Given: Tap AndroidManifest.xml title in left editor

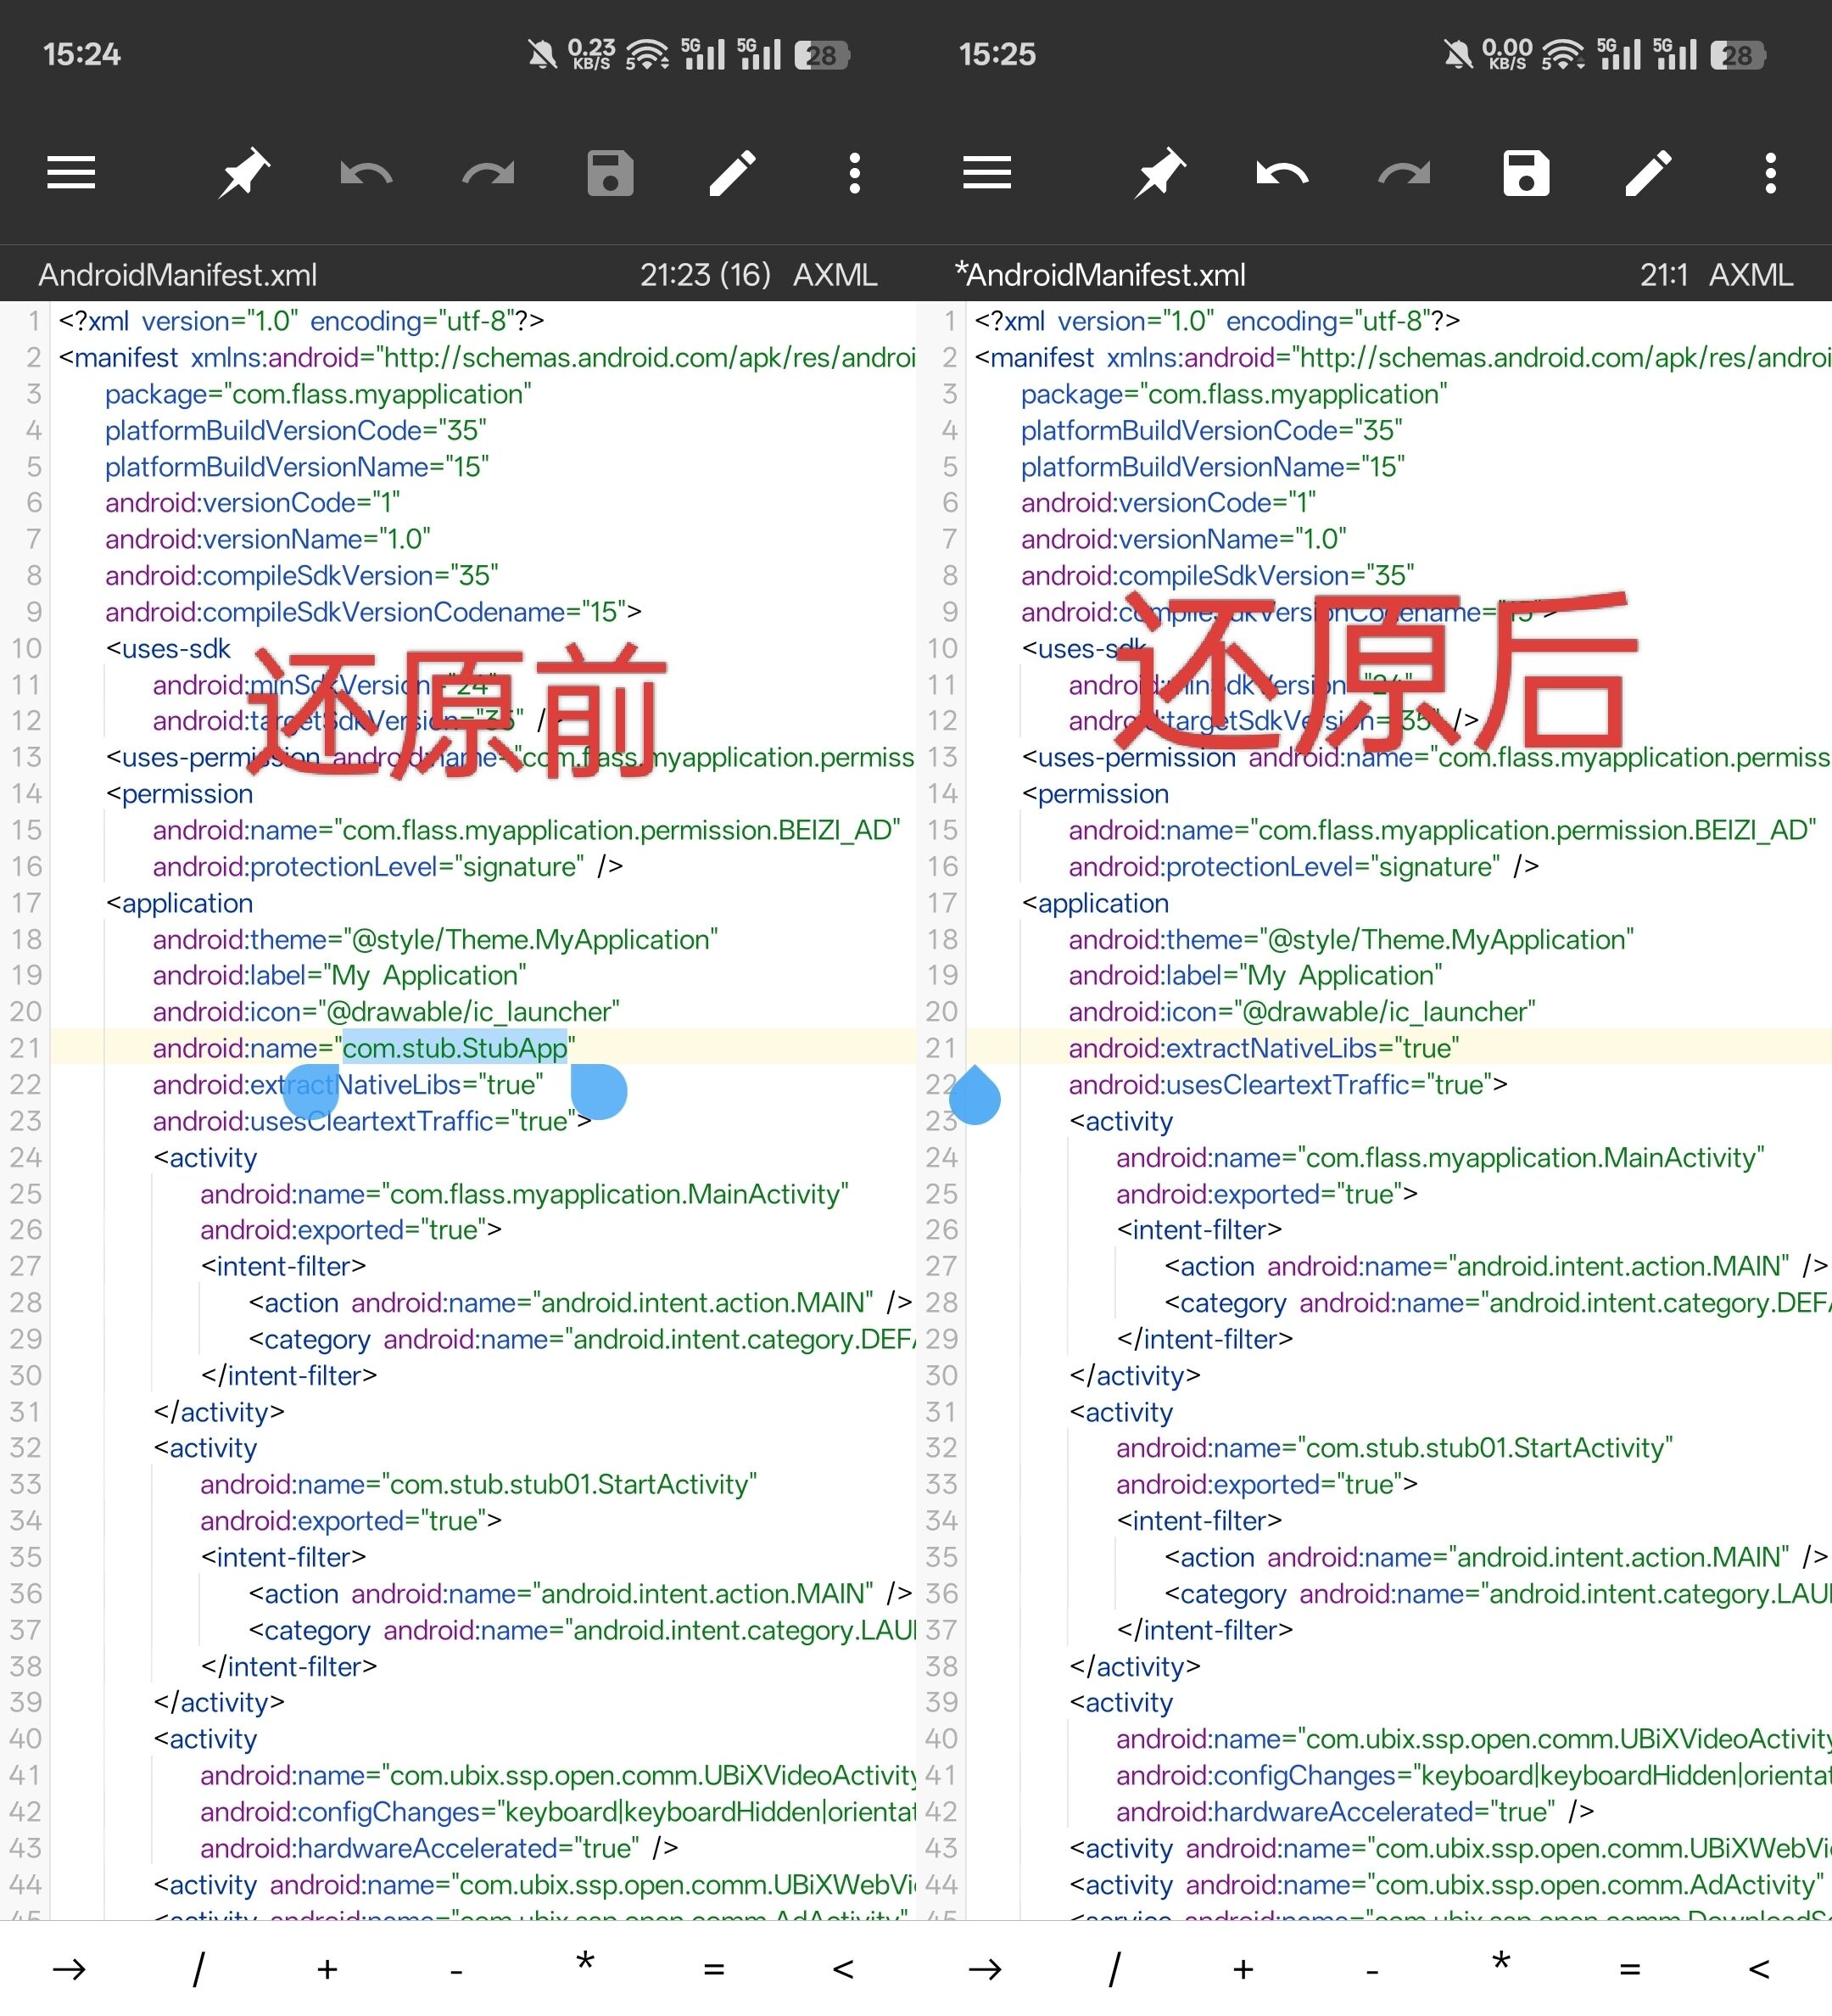Looking at the screenshot, I should [x=178, y=275].
